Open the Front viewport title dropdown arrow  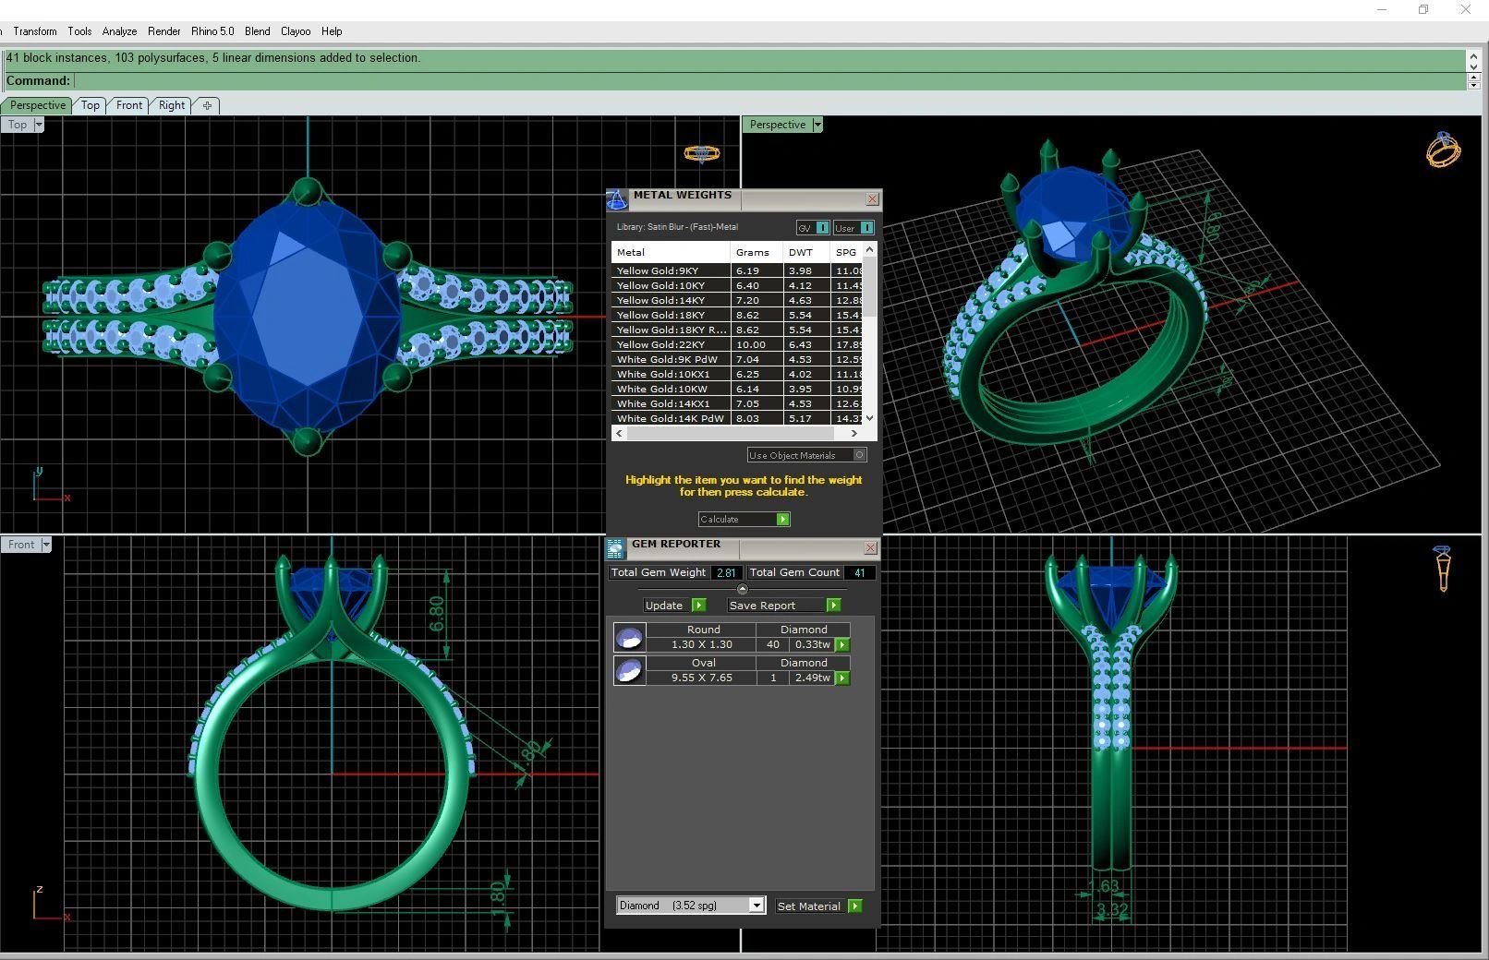pyautogui.click(x=45, y=545)
